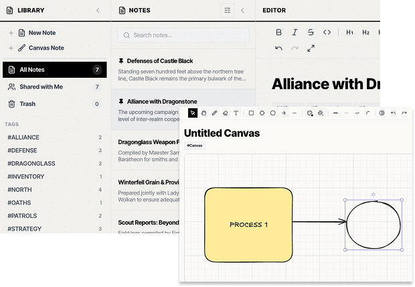Filter by #DRAGONGLASS tag

click(x=55, y=164)
